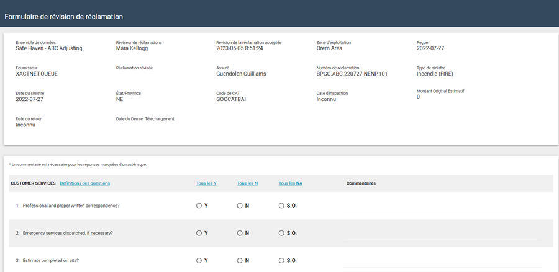The height and width of the screenshot is (272, 559).
Task: Select N for estimate completed on site
Action: (240, 260)
